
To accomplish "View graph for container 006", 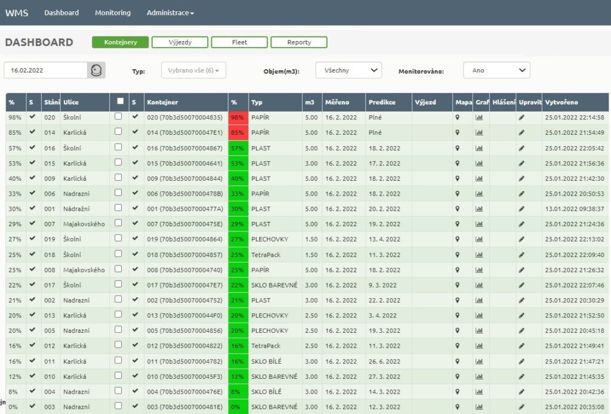I will 479,193.
